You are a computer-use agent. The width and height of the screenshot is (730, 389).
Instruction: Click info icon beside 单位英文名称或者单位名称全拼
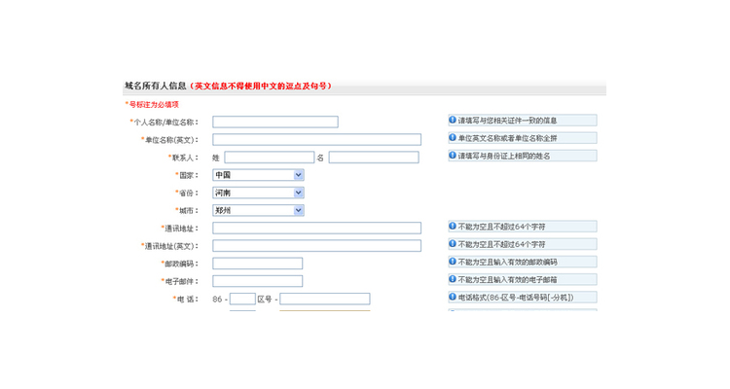coord(453,138)
